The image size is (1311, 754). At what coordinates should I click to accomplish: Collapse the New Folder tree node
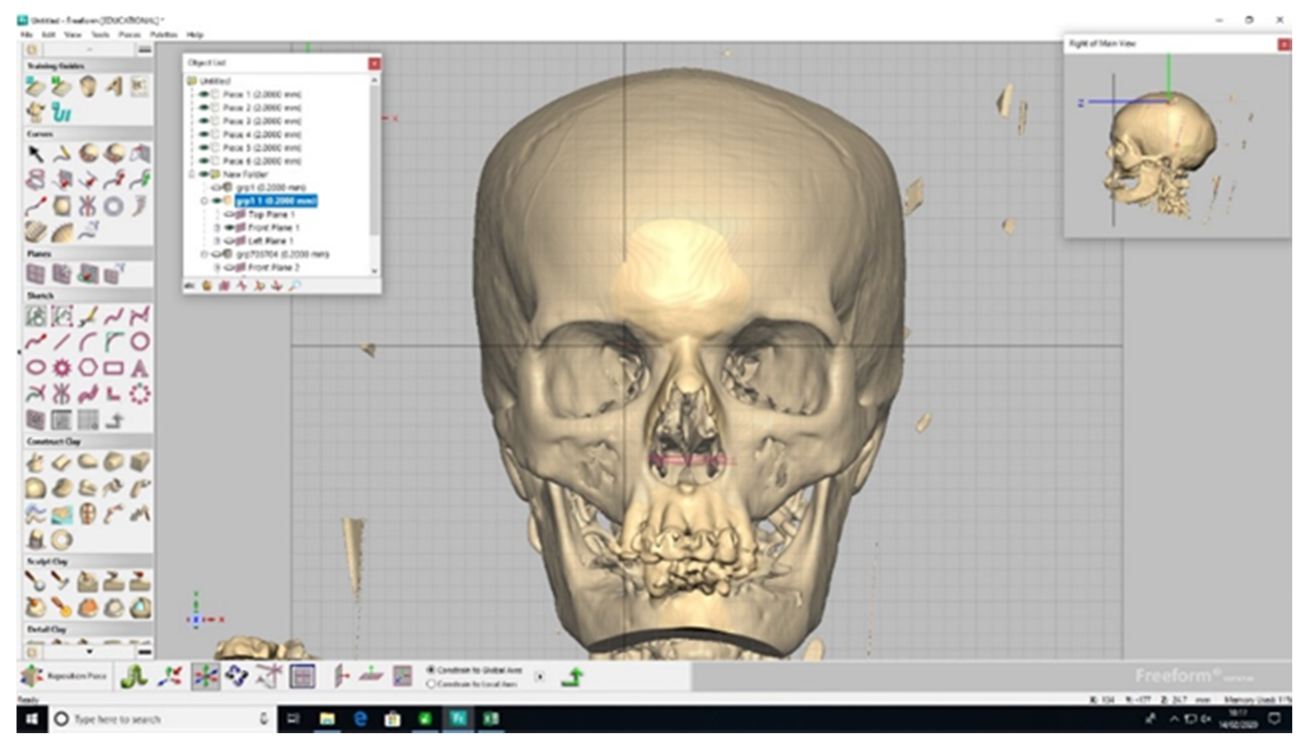coord(191,174)
